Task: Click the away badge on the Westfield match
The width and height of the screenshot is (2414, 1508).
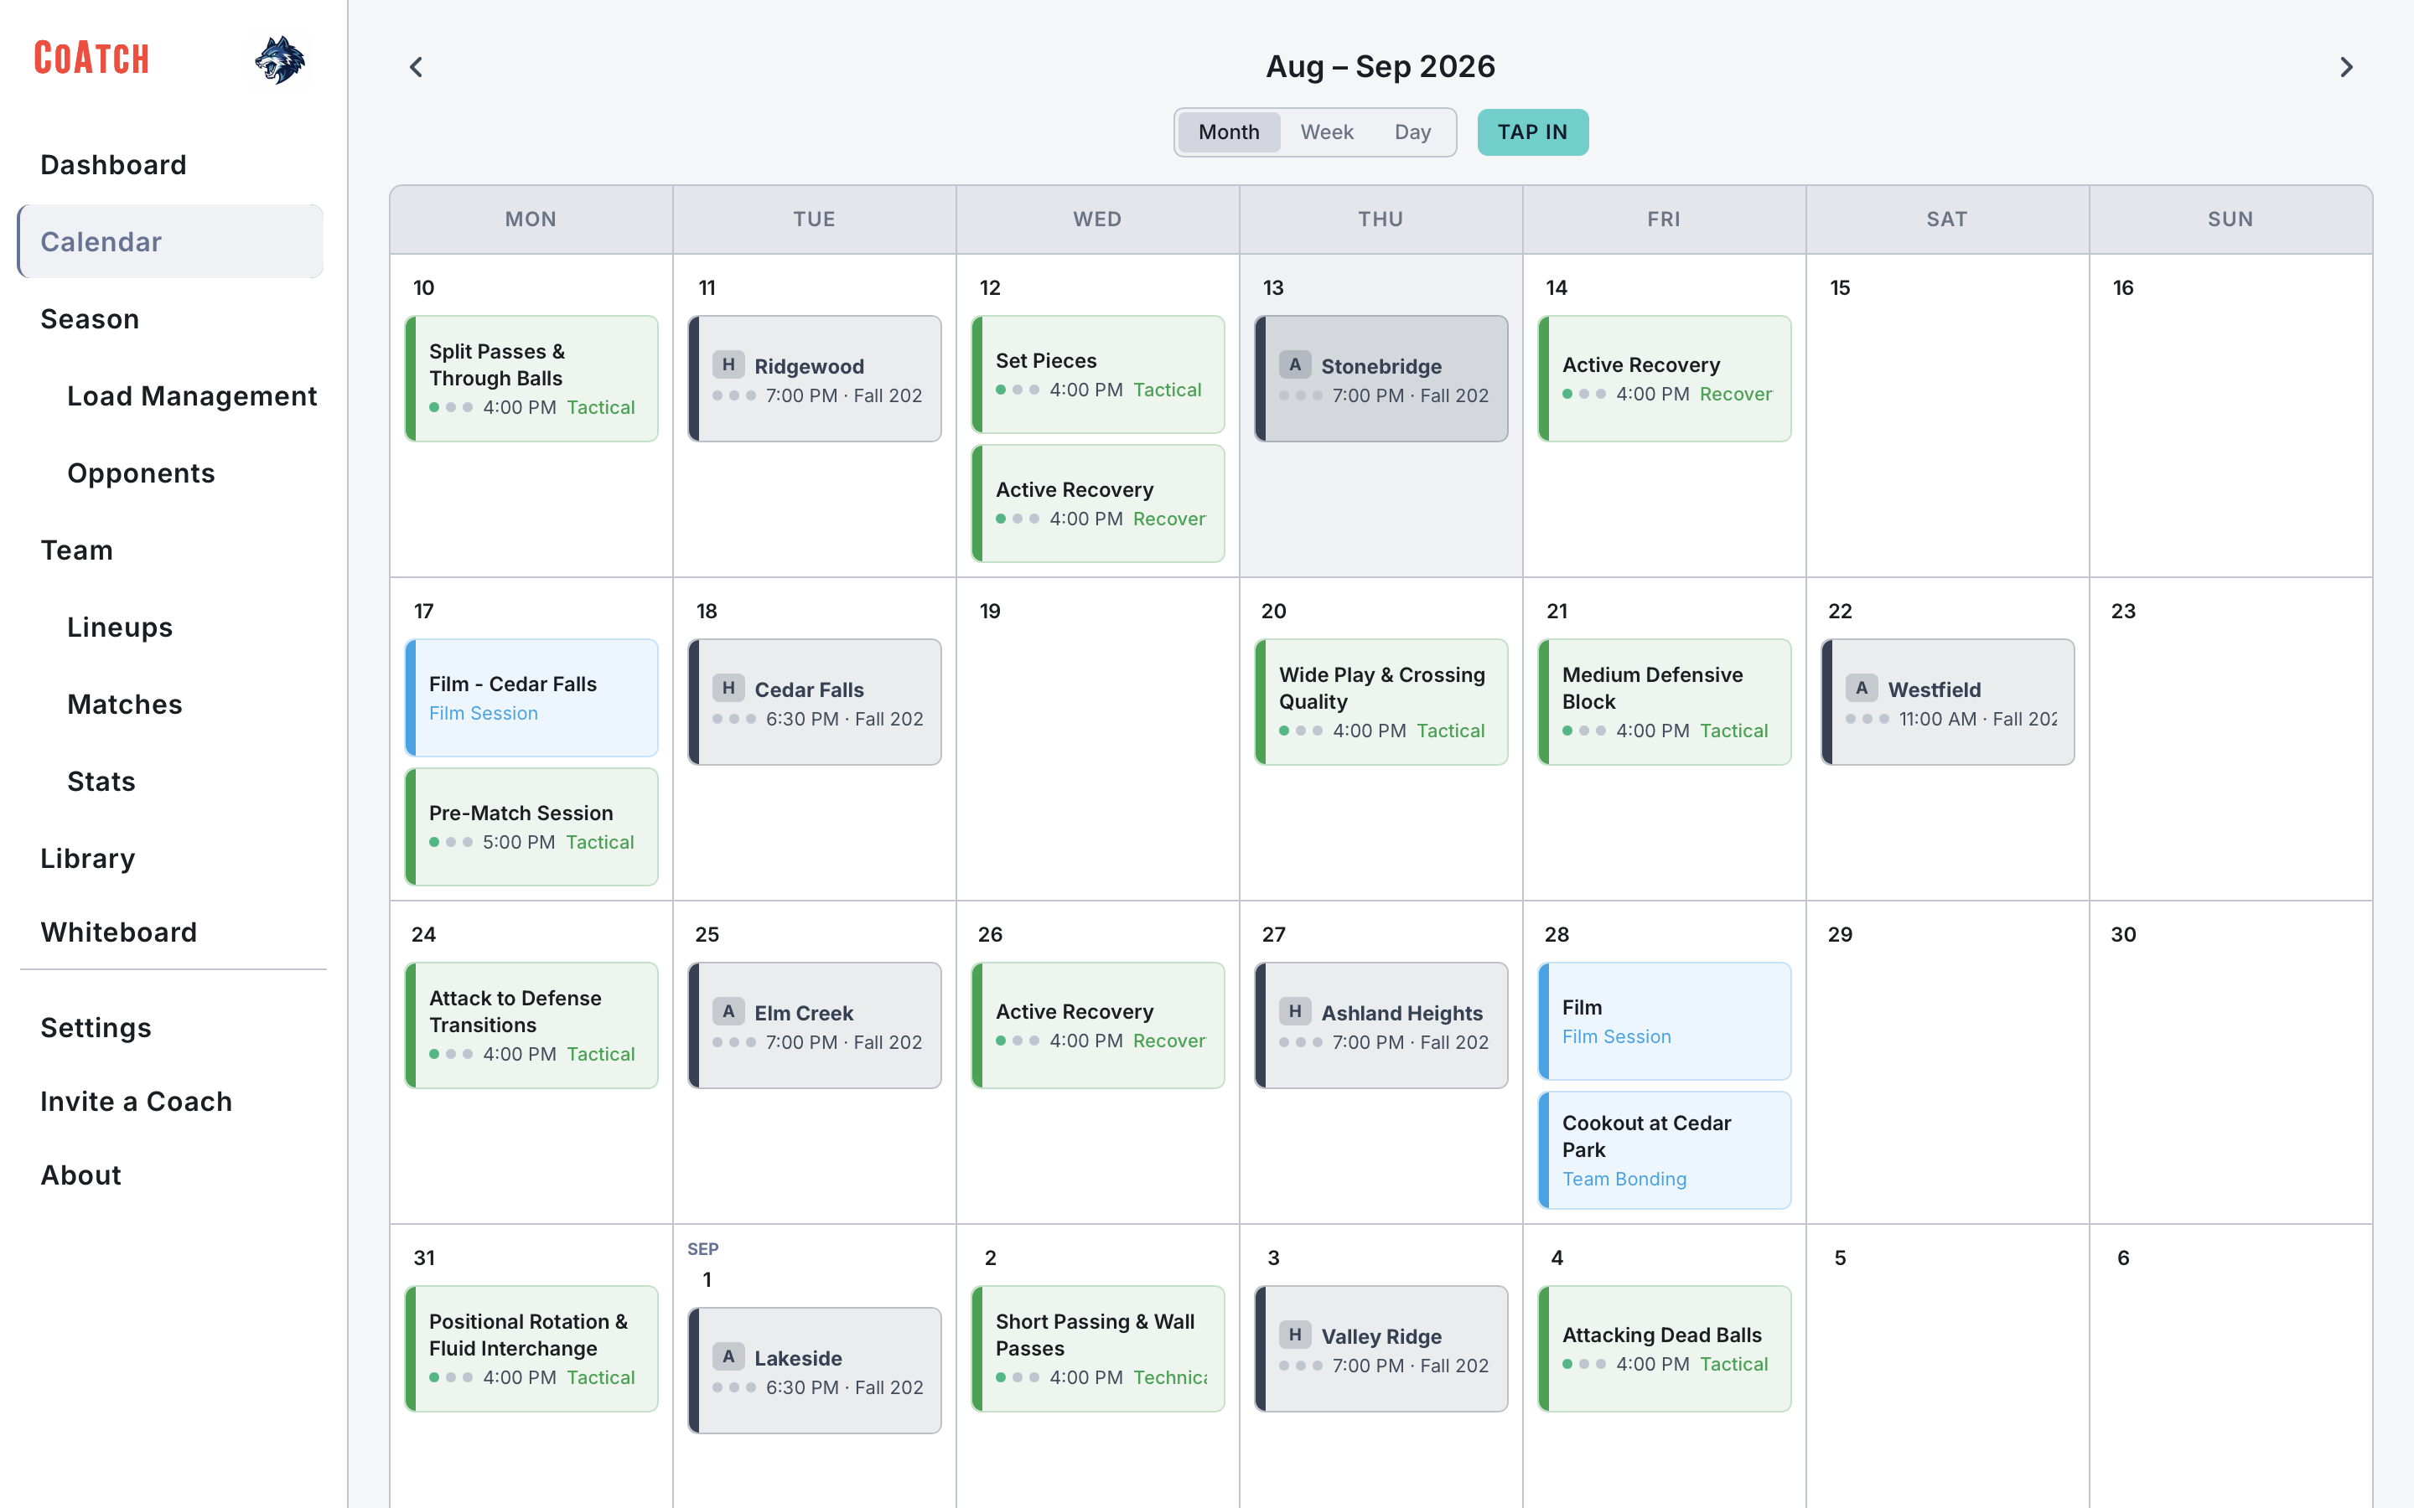Action: point(1862,687)
